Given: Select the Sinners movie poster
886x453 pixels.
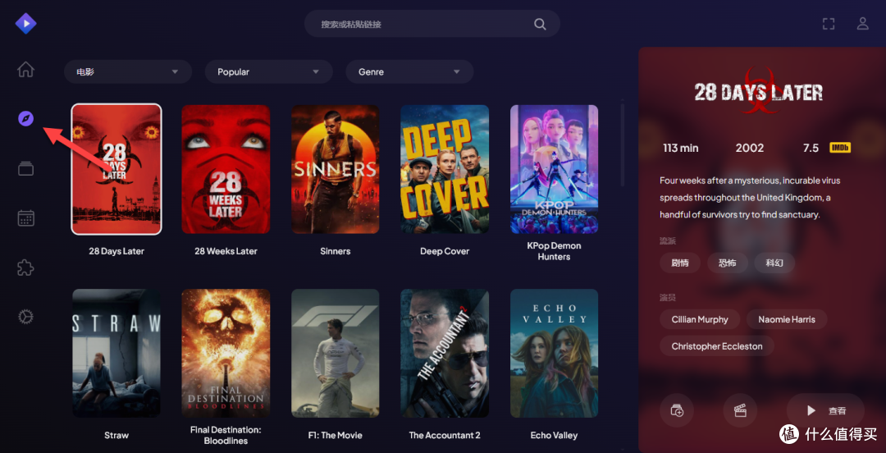Looking at the screenshot, I should click(335, 169).
